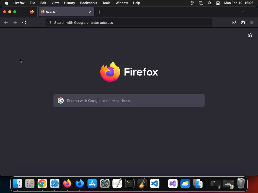Launch Safari from the dock
This screenshot has height=193, width=258.
click(55, 183)
